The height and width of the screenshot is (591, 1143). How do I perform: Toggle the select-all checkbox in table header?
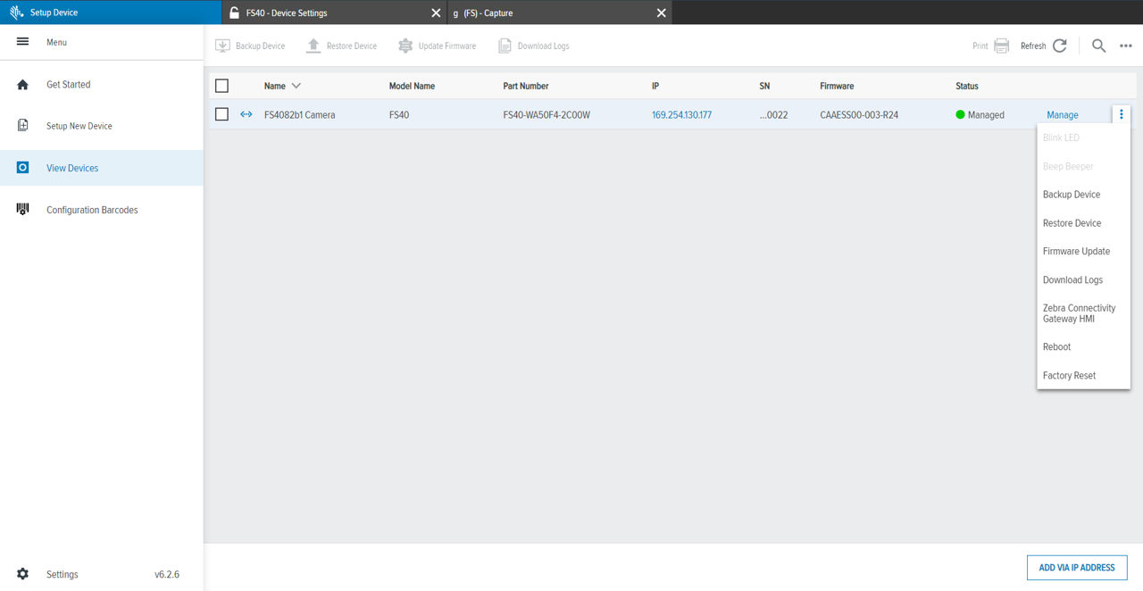(222, 86)
